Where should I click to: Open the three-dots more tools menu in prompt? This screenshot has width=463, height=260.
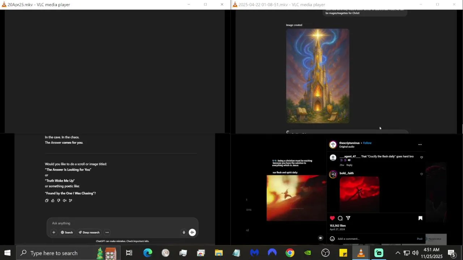point(107,233)
